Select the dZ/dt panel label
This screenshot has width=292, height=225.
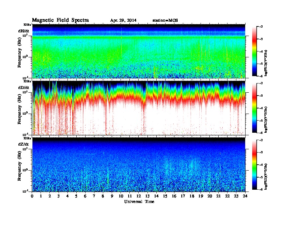coord(24,144)
